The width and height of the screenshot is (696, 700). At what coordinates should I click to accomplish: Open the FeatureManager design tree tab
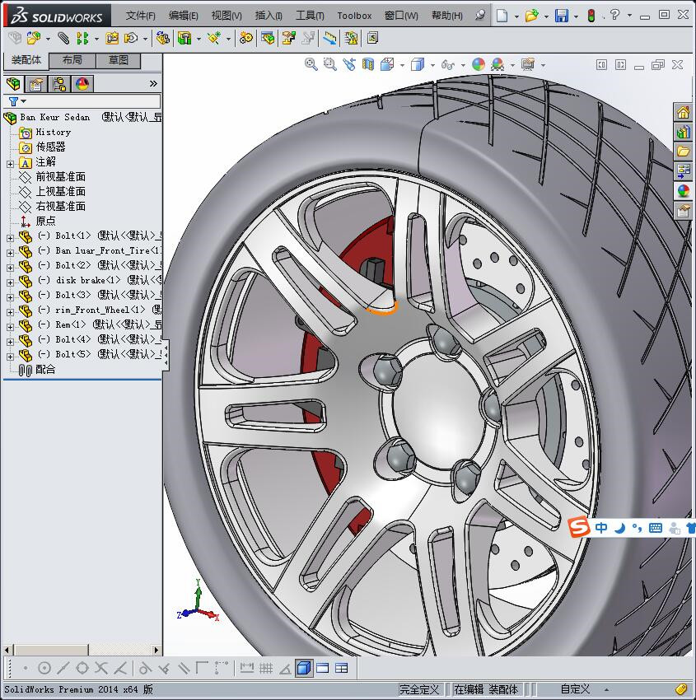click(x=13, y=83)
